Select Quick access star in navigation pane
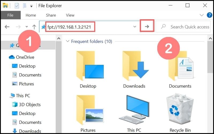Viewport: 214px width, 134px height. (12, 45)
